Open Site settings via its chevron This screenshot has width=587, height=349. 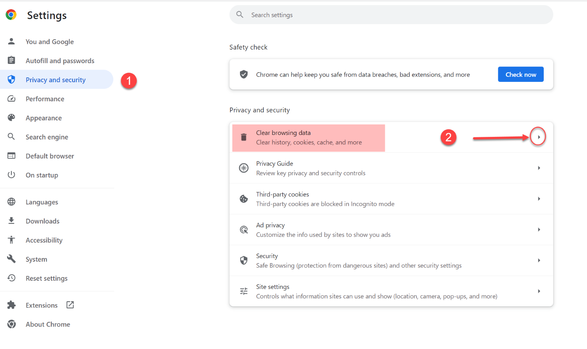539,291
